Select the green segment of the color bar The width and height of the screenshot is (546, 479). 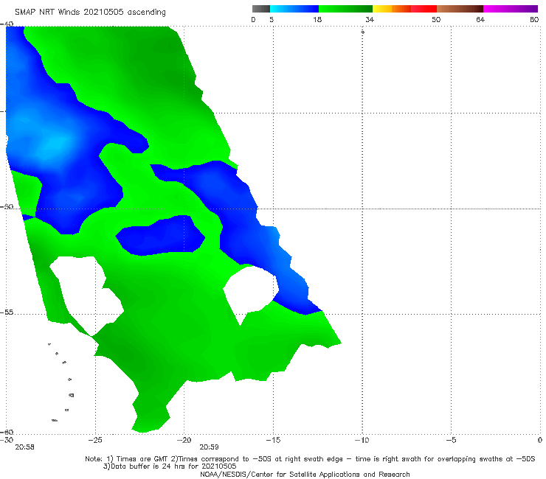click(x=345, y=9)
